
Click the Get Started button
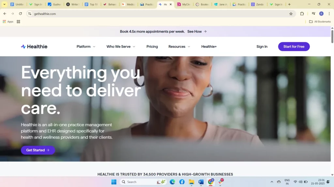click(38, 150)
